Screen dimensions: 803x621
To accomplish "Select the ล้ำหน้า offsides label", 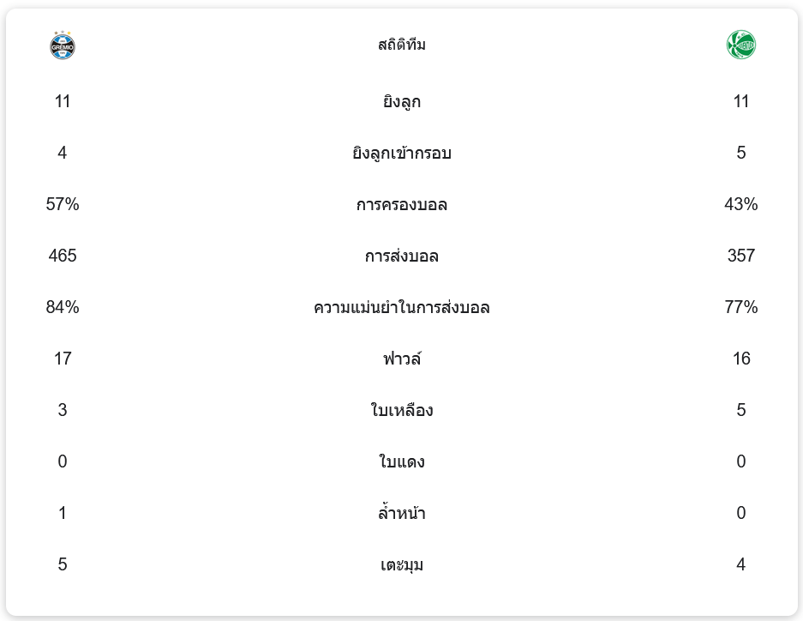I will pos(401,514).
